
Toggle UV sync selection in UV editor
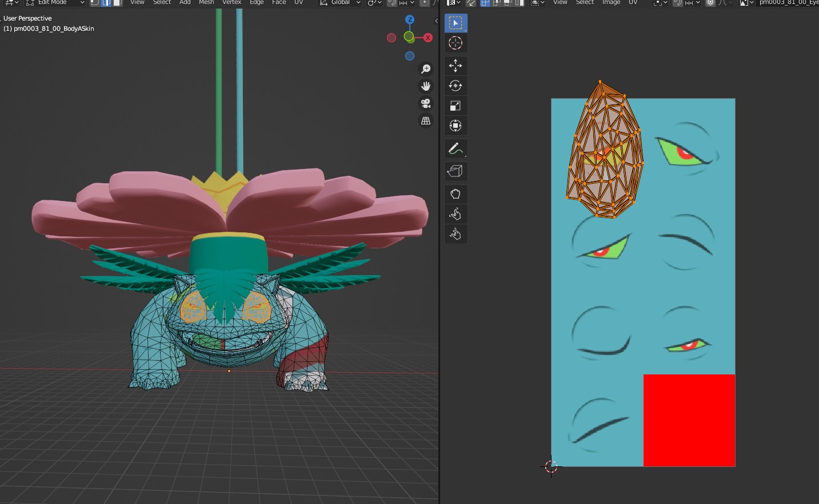coord(471,2)
